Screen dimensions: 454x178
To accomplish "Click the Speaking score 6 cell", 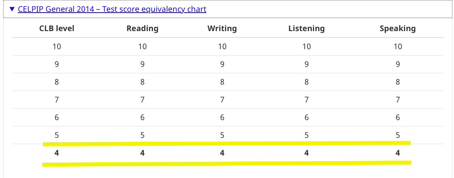I will point(398,117).
